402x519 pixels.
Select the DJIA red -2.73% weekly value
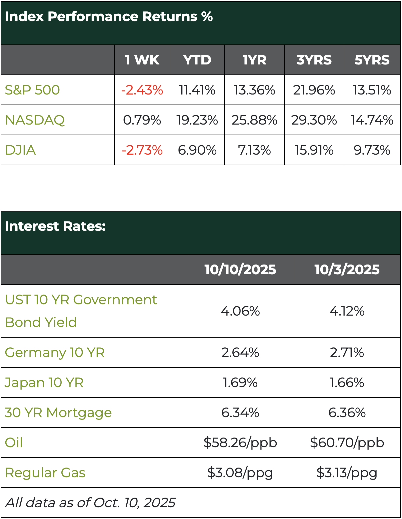(142, 150)
